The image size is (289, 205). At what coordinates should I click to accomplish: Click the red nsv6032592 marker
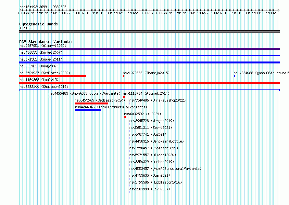pos(125,117)
